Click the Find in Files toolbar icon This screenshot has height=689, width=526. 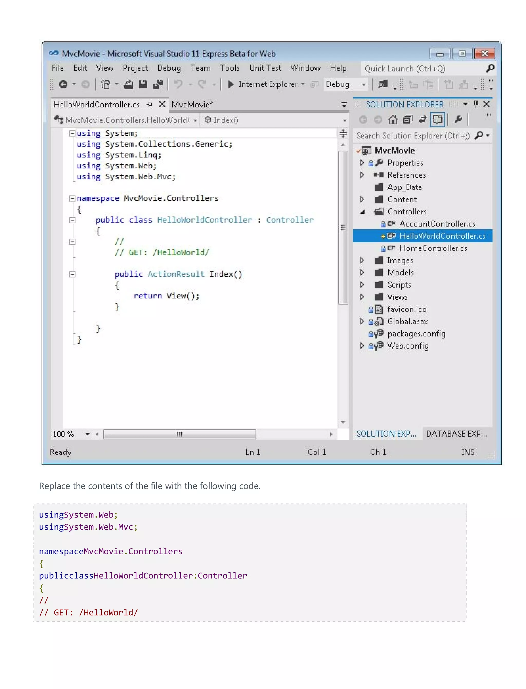383,84
